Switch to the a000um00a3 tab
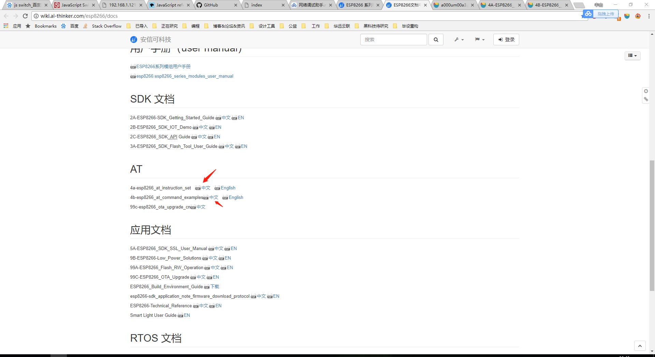 453,5
